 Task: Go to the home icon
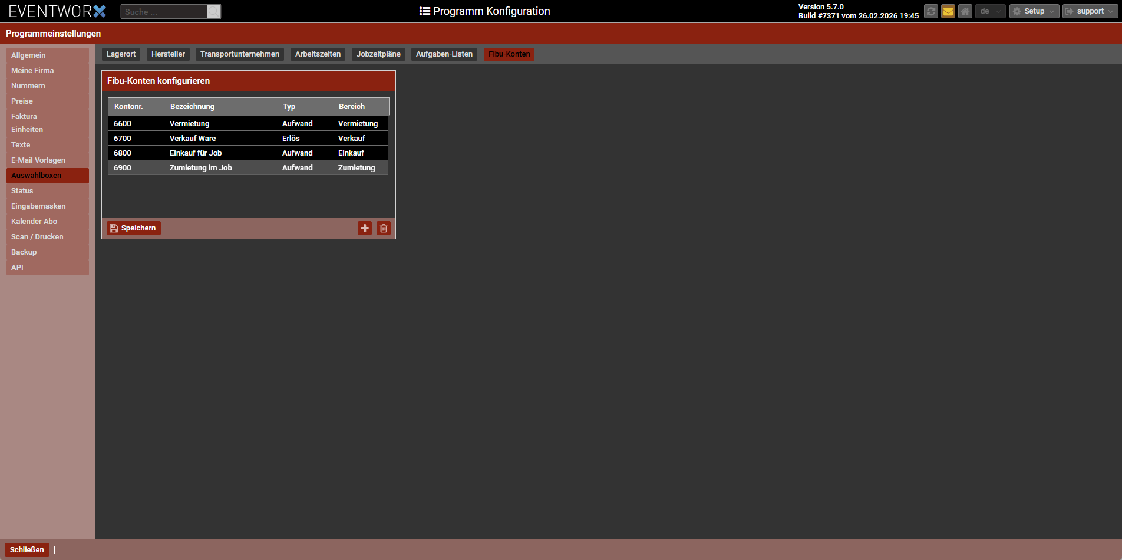[x=965, y=11]
